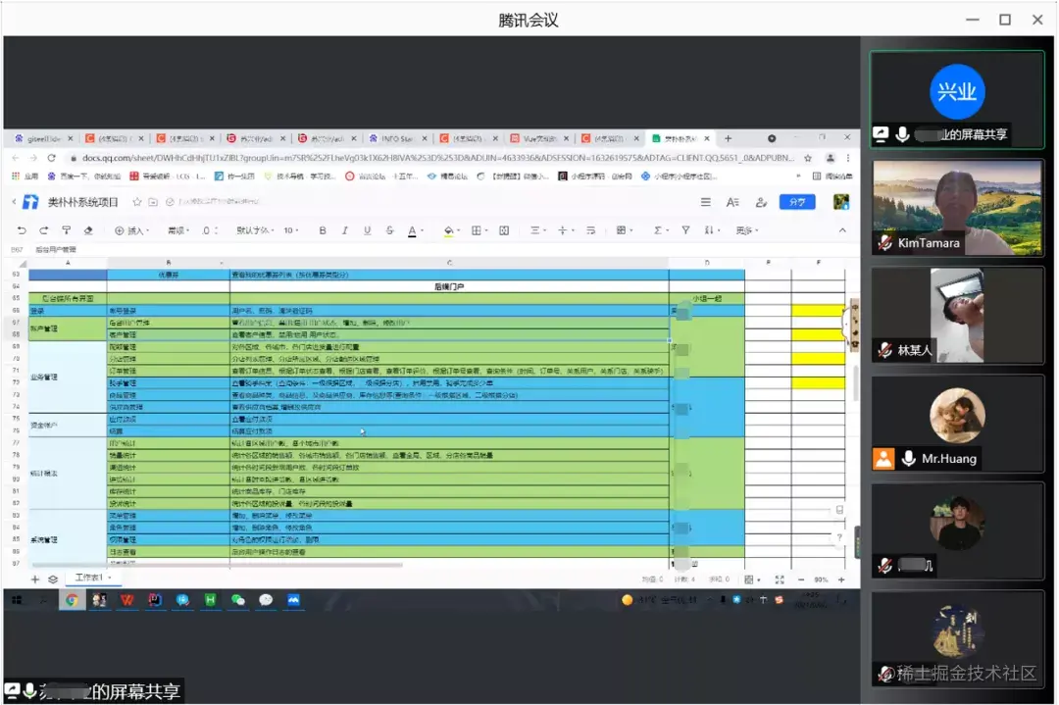The image size is (1059, 705).
Task: Open WeChat from the shared taskbar
Action: pyautogui.click(x=237, y=600)
